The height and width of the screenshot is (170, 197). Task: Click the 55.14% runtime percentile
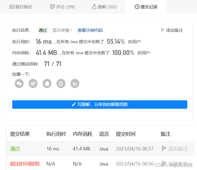pyautogui.click(x=116, y=42)
